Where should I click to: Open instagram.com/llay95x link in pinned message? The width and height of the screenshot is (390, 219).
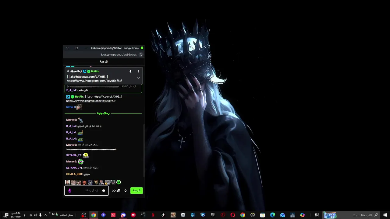coord(92,81)
